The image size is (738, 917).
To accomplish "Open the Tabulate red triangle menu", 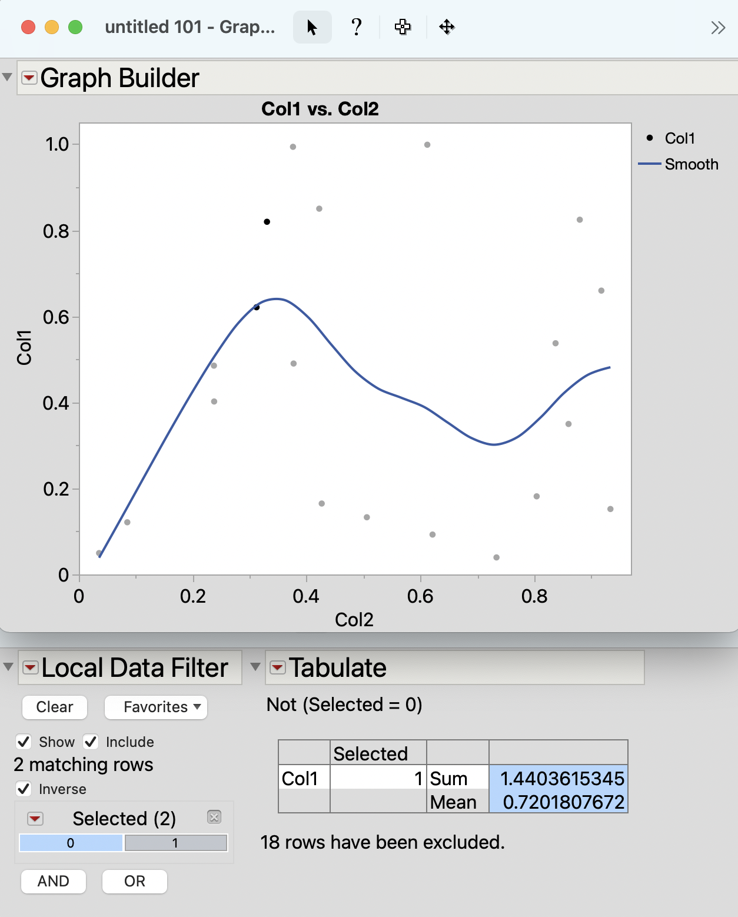I will tap(277, 668).
